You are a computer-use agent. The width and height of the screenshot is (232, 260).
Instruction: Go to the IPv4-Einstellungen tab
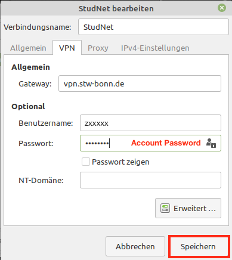(x=155, y=48)
